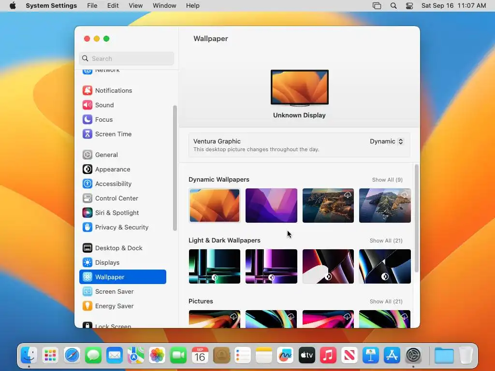Open Notes in the Dock

coord(264,355)
